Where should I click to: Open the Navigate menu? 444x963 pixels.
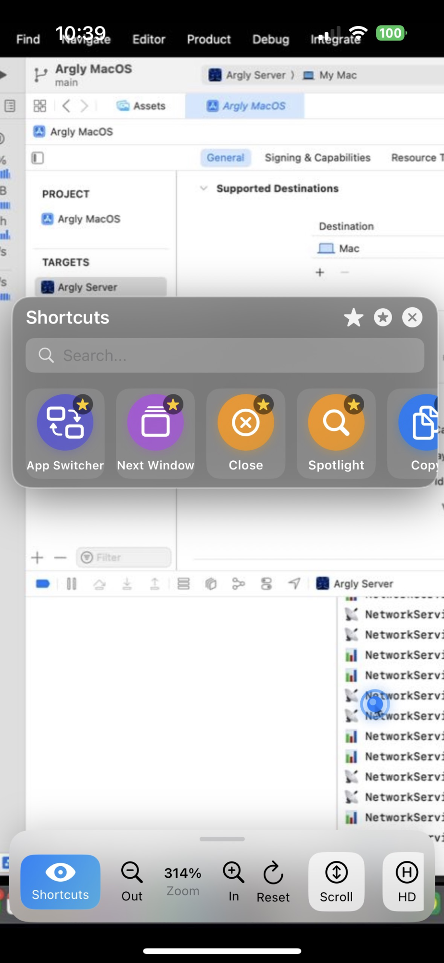[86, 39]
